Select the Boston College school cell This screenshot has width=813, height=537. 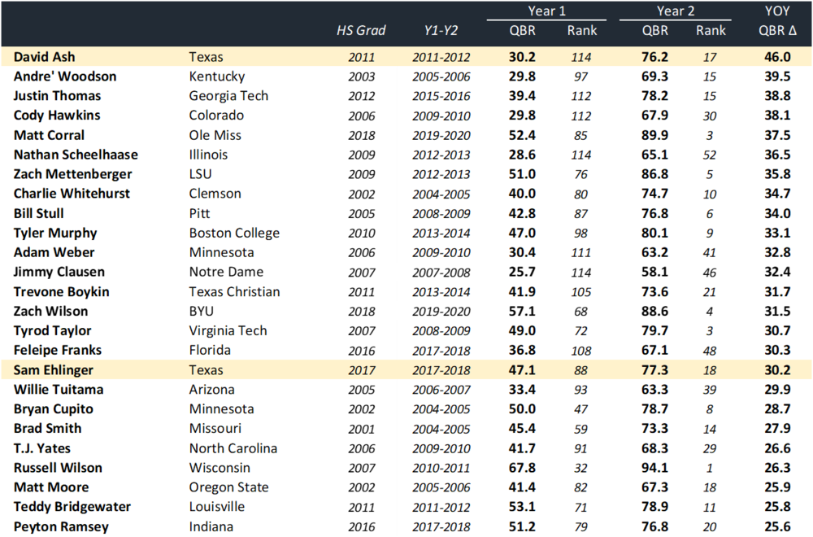pyautogui.click(x=234, y=233)
